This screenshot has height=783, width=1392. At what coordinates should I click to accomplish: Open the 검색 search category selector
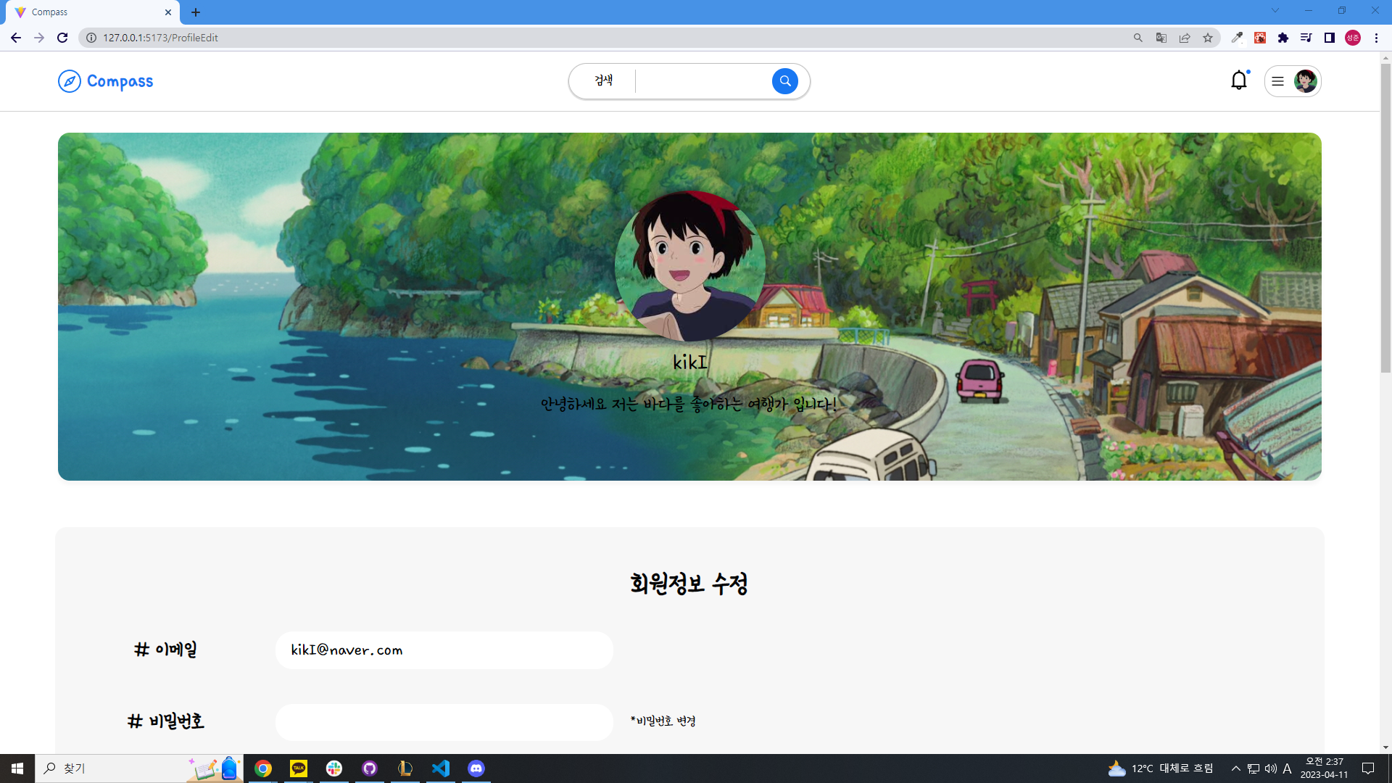pos(603,80)
